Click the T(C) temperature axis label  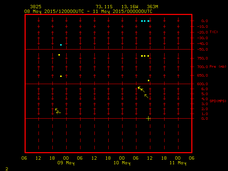214,32
